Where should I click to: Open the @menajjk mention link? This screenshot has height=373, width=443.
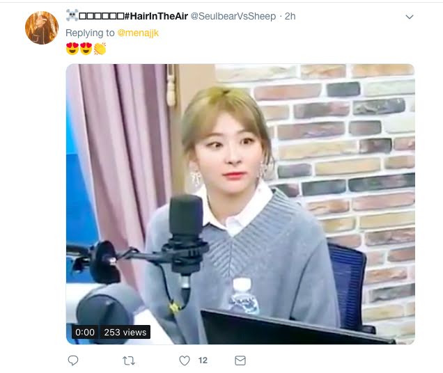[138, 33]
